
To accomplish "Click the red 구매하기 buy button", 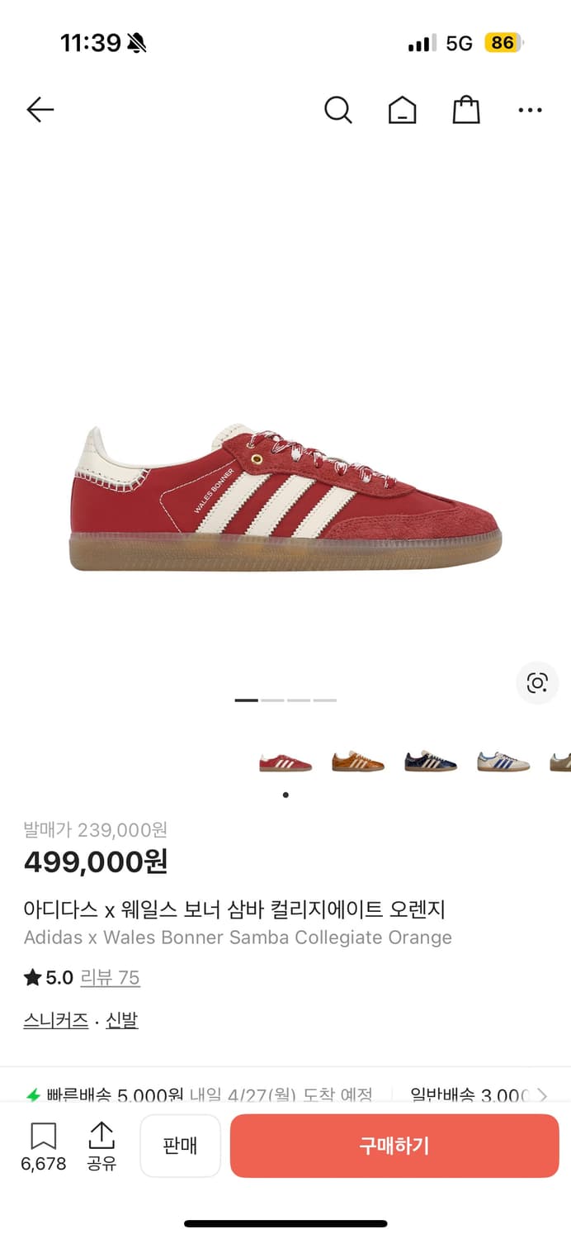I will pos(394,1146).
